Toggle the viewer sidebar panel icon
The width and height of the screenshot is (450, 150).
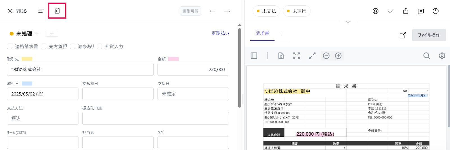[x=254, y=56]
